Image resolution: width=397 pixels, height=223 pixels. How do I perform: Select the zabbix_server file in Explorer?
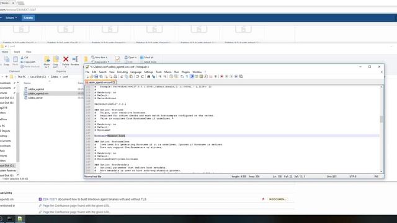(35, 98)
